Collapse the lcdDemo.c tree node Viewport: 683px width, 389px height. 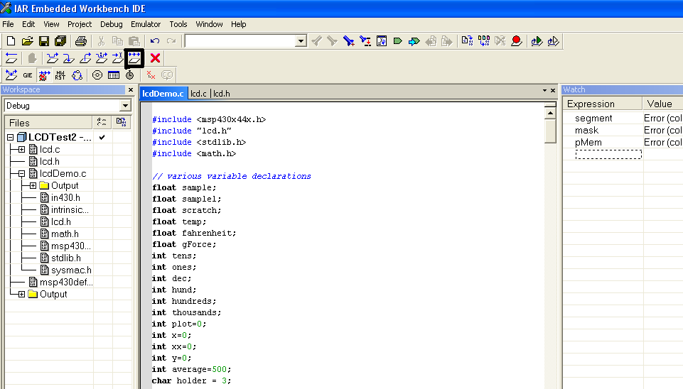(x=21, y=173)
